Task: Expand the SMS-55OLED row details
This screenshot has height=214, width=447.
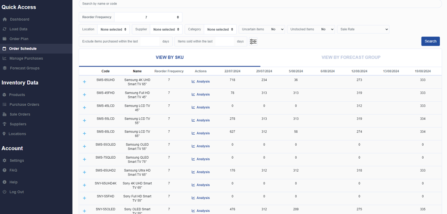Action: (x=84, y=146)
